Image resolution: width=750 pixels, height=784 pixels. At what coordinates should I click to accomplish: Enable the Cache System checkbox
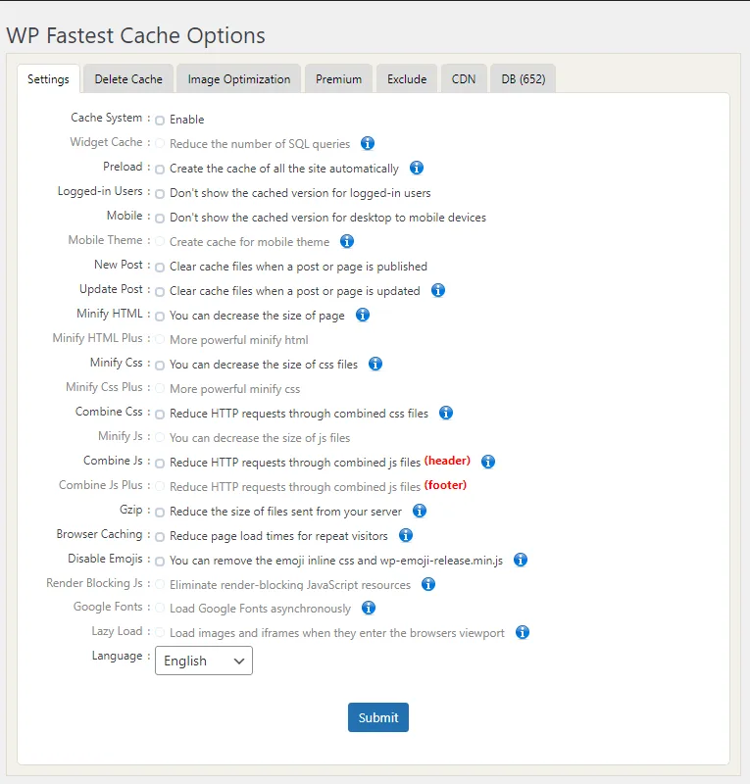click(x=159, y=120)
